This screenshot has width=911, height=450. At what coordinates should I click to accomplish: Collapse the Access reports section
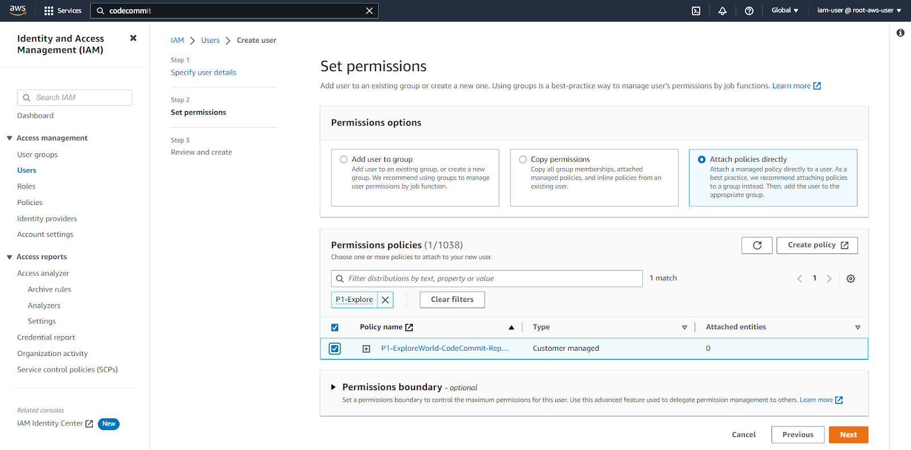[9, 257]
